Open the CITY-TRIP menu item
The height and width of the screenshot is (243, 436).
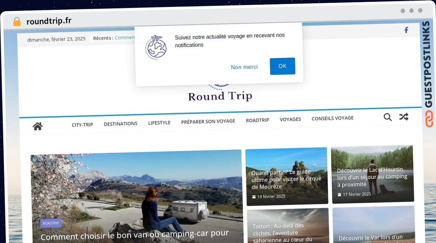pyautogui.click(x=82, y=124)
